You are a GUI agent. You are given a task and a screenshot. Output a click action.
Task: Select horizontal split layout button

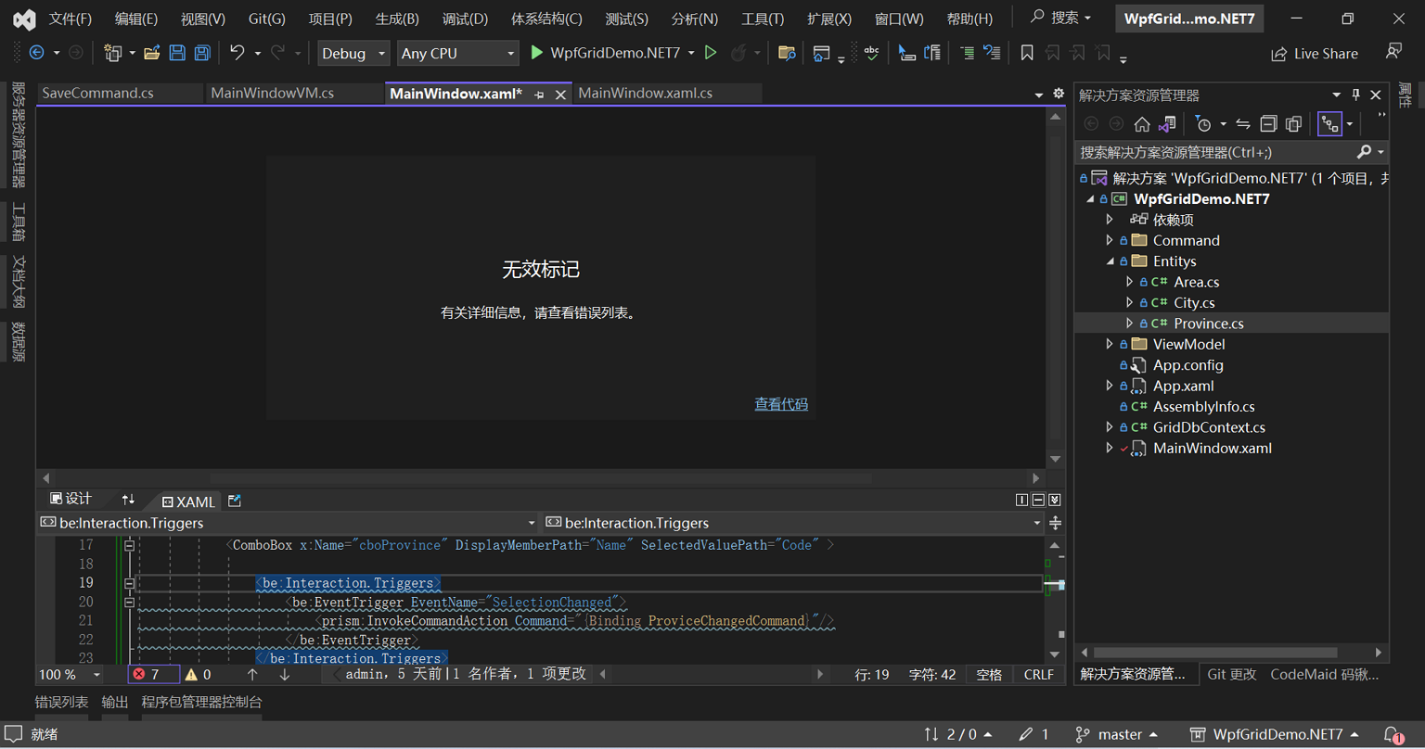(x=1038, y=501)
